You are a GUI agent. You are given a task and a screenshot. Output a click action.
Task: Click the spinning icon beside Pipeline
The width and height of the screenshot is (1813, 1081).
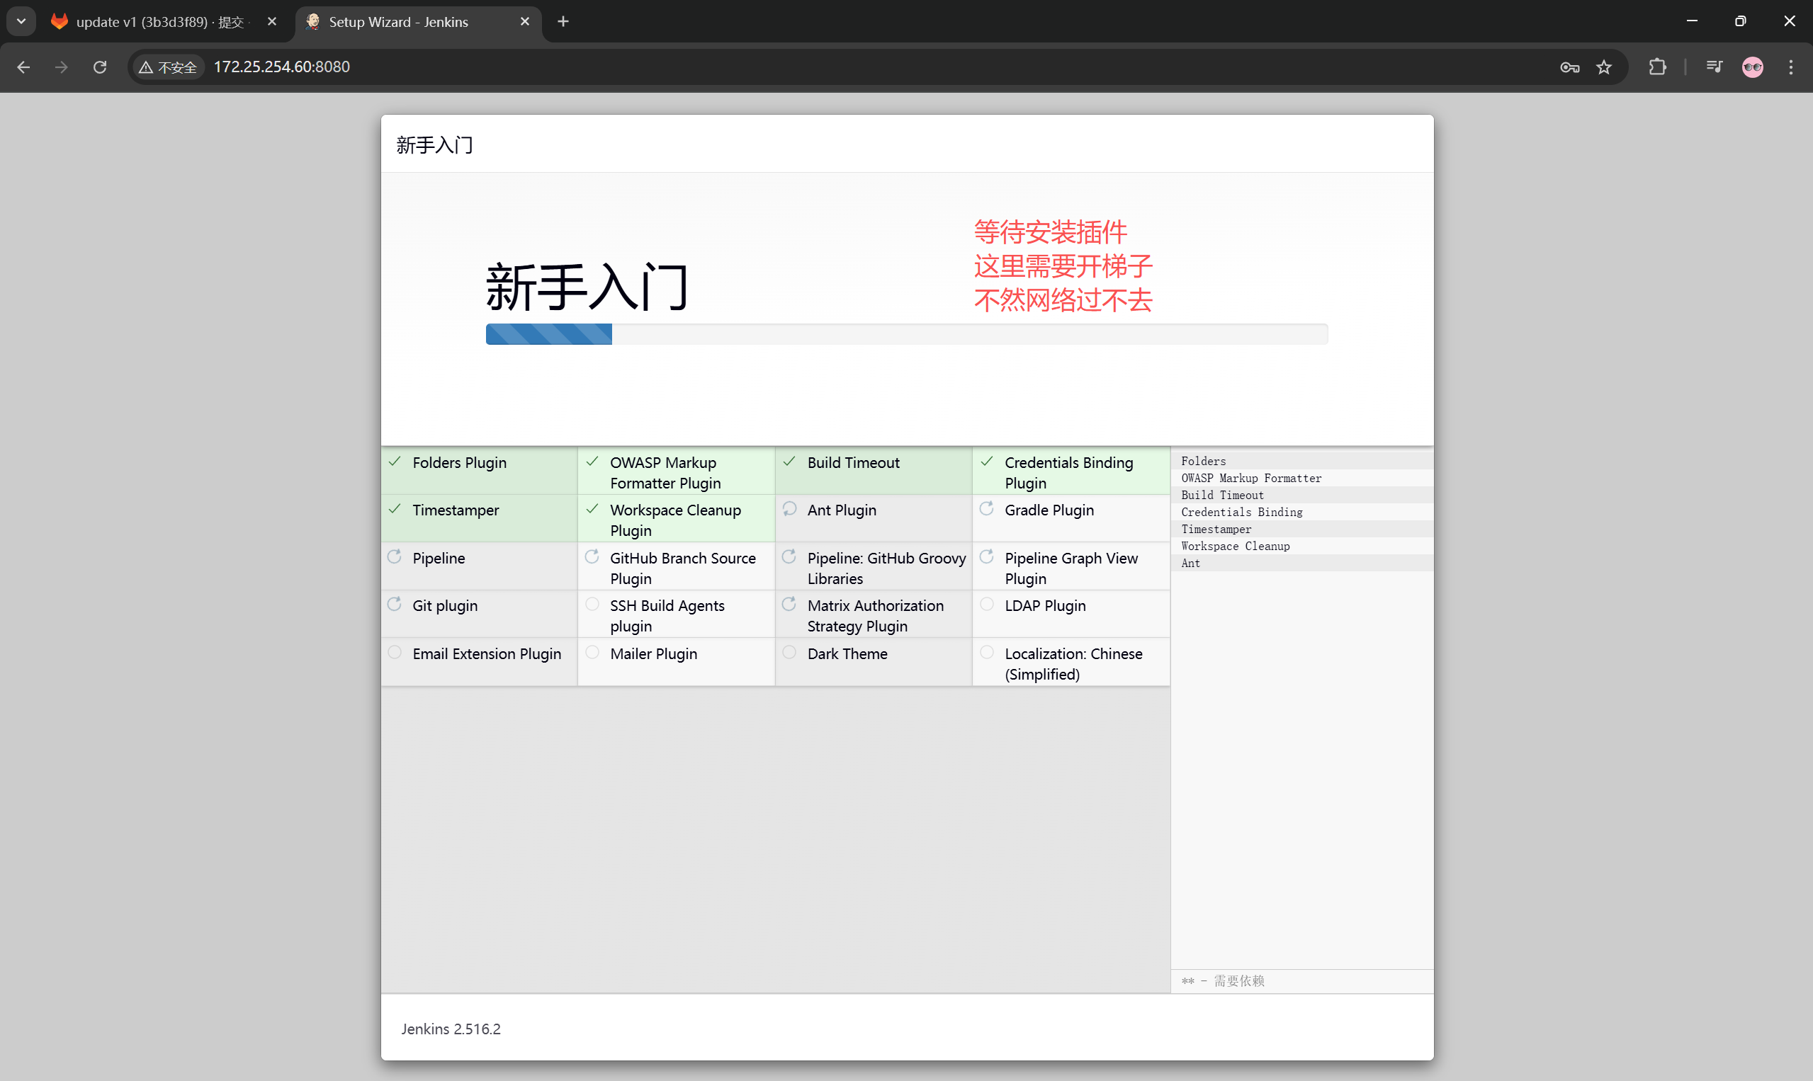click(x=395, y=557)
